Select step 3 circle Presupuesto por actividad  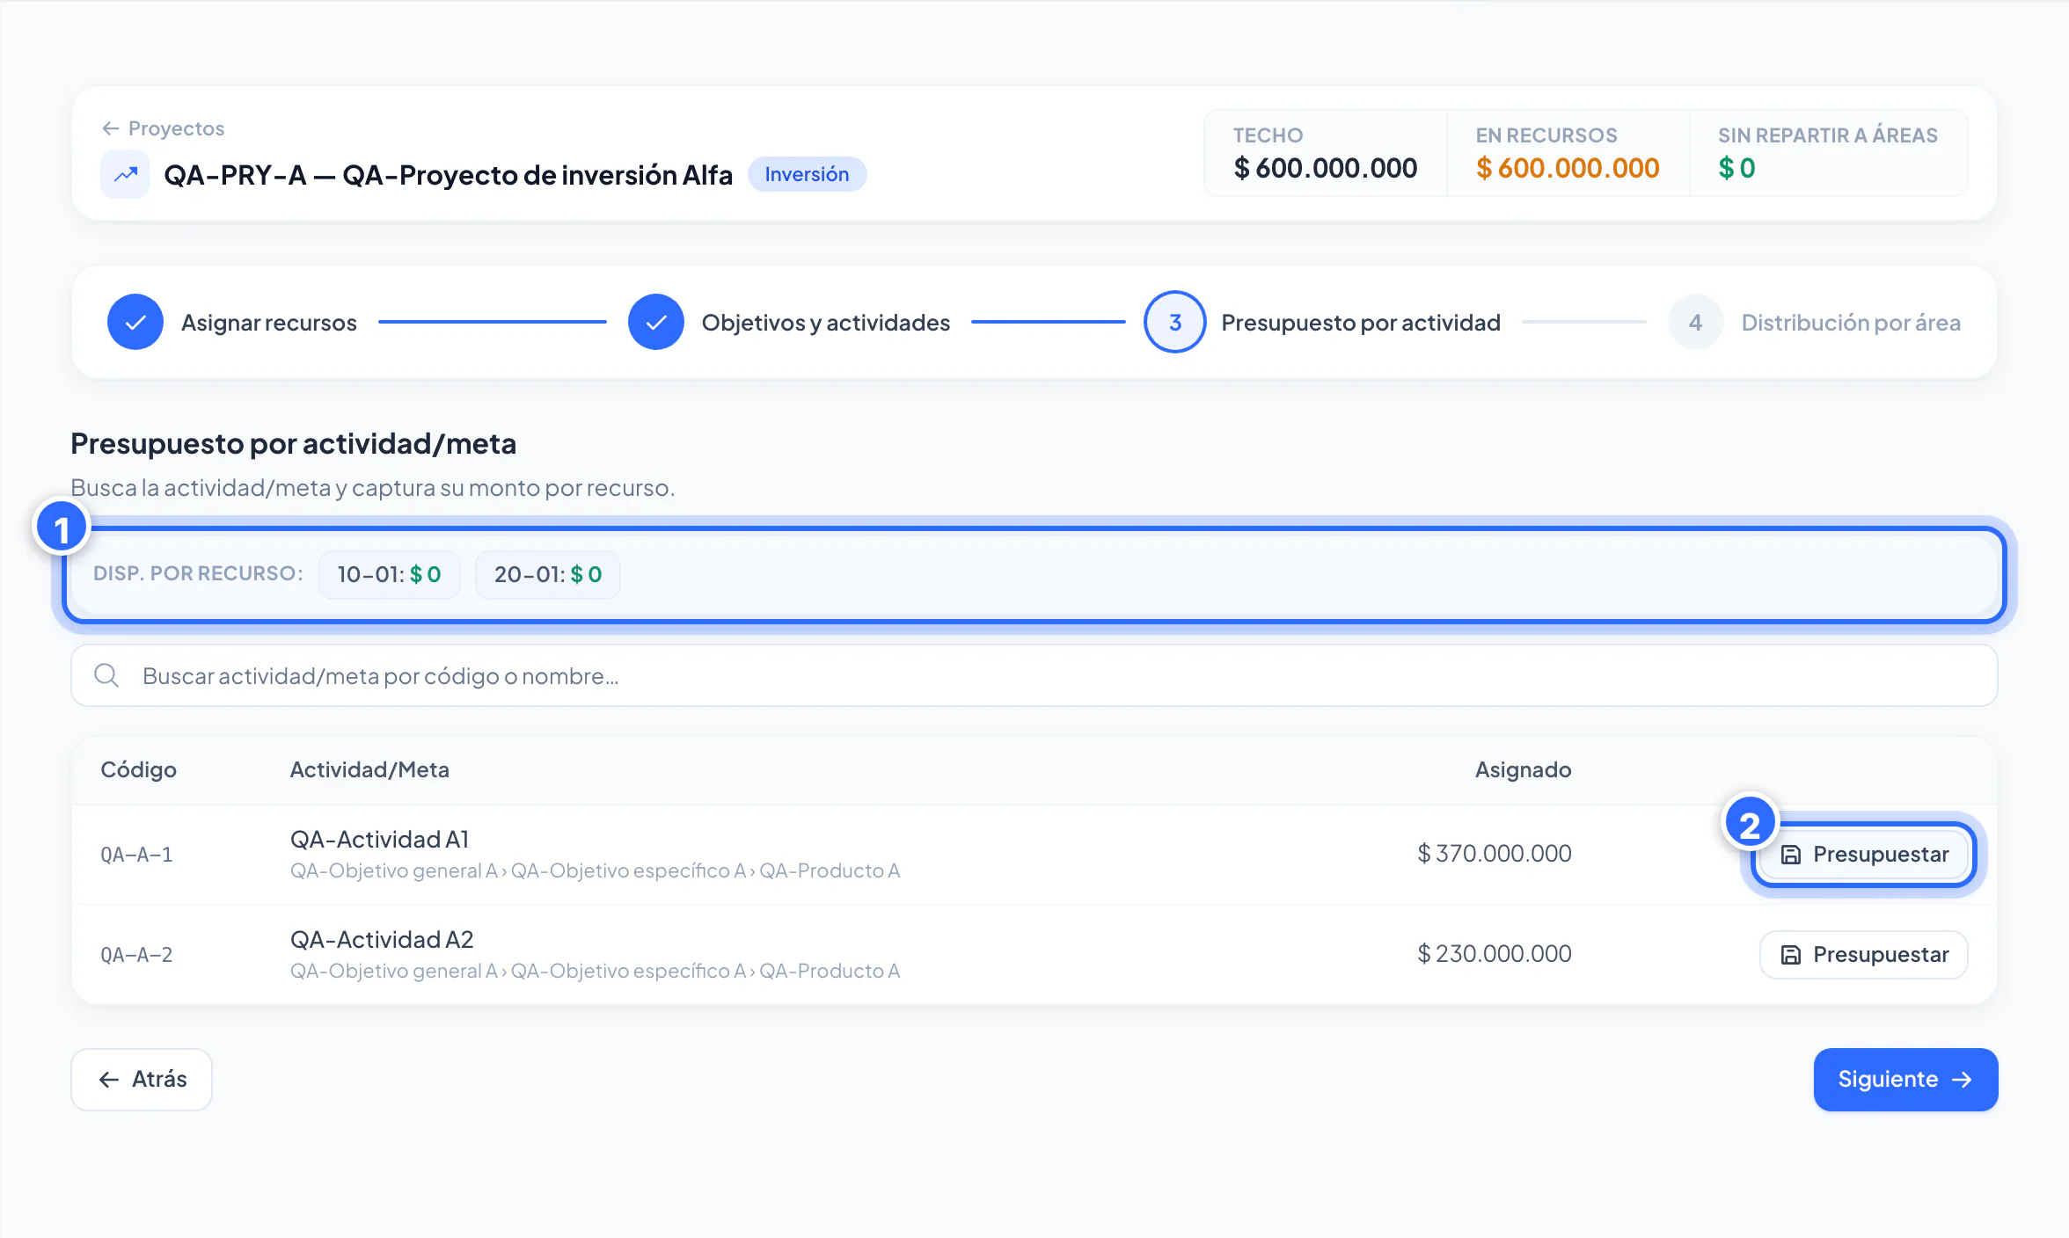point(1174,323)
